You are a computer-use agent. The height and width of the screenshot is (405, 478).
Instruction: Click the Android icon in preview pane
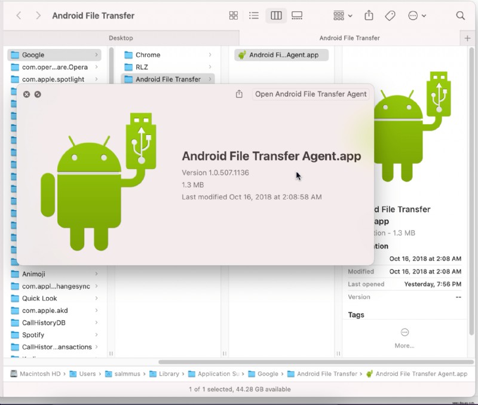coord(412,127)
